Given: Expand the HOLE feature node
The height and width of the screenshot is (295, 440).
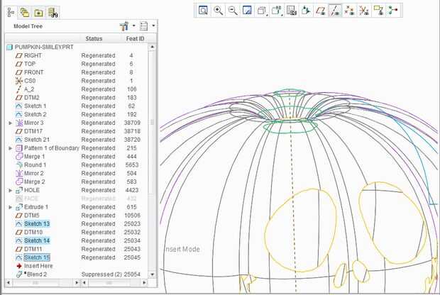Looking at the screenshot, I should tap(11, 190).
